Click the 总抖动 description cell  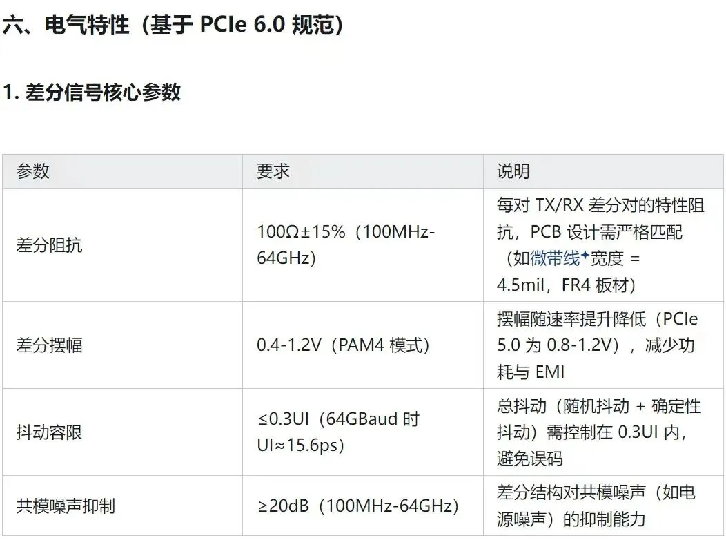click(x=598, y=432)
